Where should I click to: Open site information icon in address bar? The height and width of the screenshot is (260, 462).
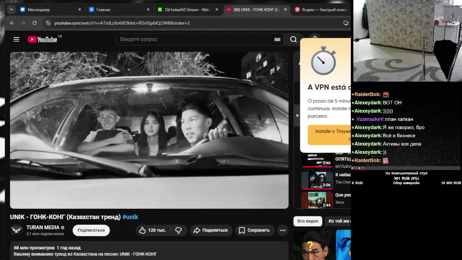(48, 23)
